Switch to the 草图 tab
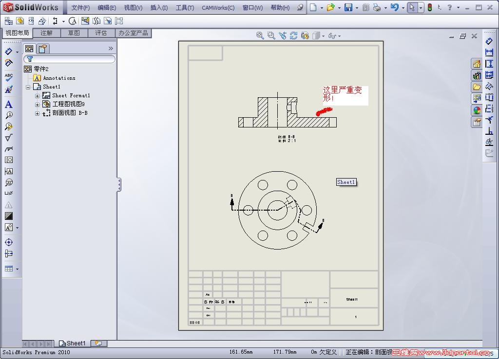499x359 pixels. pos(74,33)
